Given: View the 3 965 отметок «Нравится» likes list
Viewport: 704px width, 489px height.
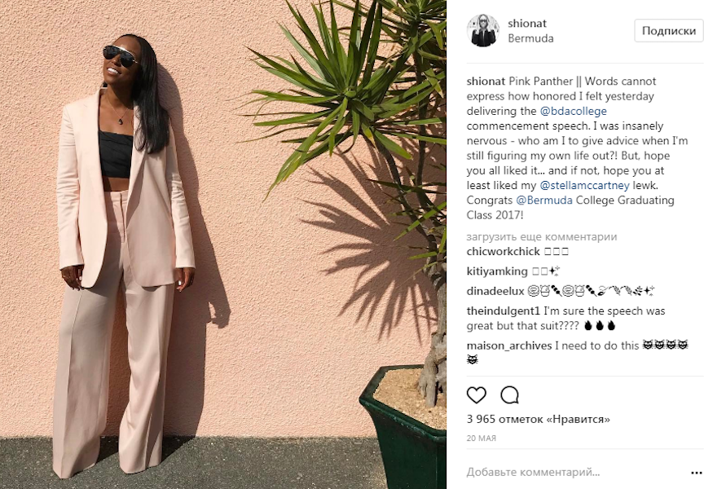Looking at the screenshot, I should (539, 419).
